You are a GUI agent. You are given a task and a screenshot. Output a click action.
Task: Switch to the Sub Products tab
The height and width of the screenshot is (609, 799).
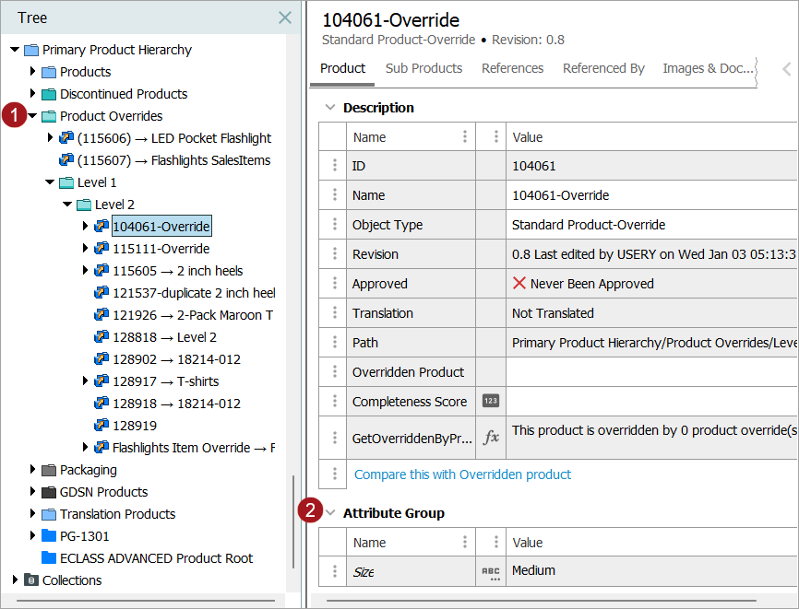click(423, 68)
